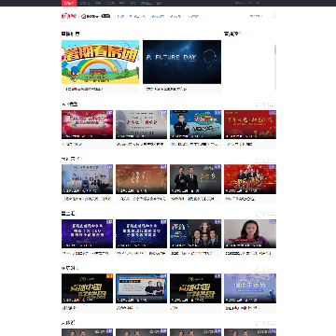Screen dimensions: 336x336
Task: Click the orange badge on first gold-text thumbnail
Action: 109,276
